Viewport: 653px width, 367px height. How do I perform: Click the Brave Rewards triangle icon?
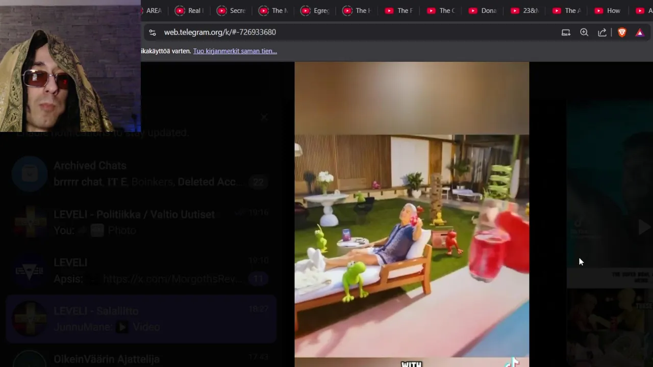640,32
